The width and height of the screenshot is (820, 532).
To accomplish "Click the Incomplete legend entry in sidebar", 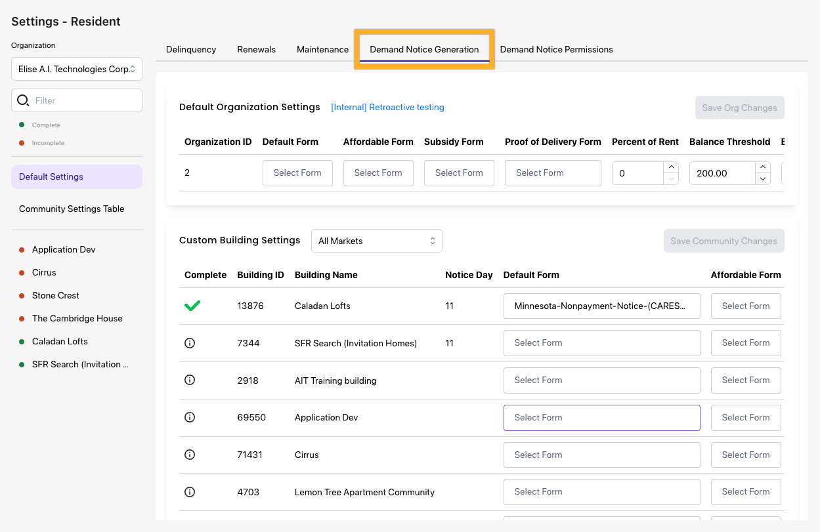I will tap(49, 142).
